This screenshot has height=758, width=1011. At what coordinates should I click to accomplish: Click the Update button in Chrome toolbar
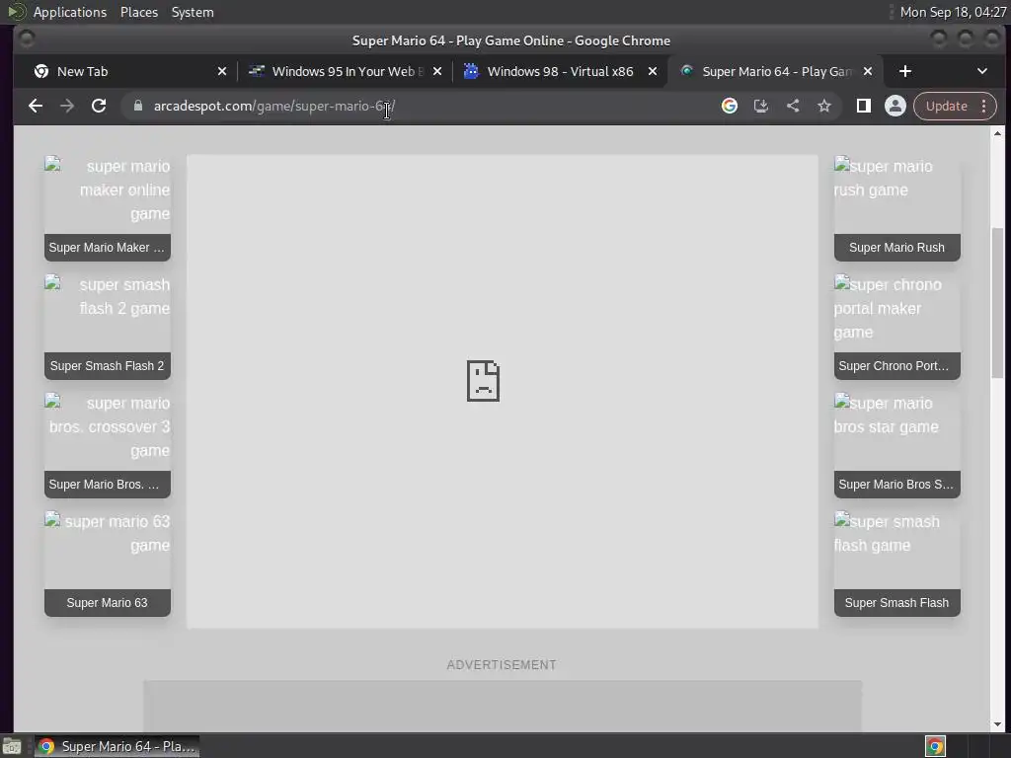pos(946,106)
